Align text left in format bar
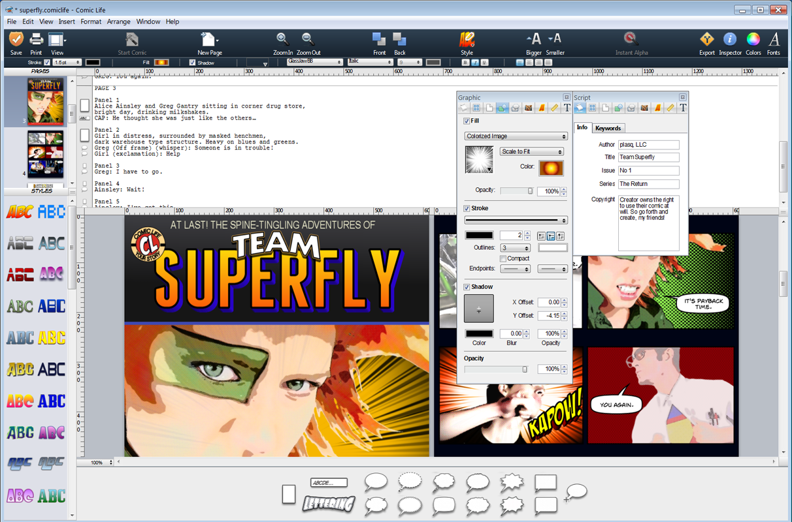 [x=520, y=63]
